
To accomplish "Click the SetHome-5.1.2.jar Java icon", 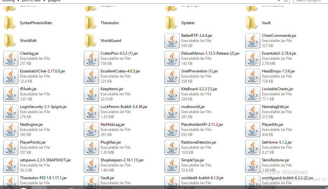I will [253, 147].
